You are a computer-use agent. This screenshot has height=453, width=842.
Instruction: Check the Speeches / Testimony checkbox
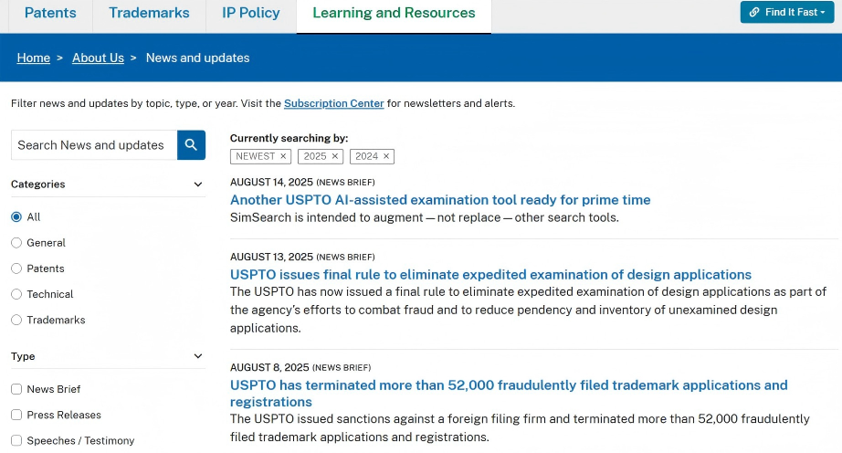(x=16, y=440)
